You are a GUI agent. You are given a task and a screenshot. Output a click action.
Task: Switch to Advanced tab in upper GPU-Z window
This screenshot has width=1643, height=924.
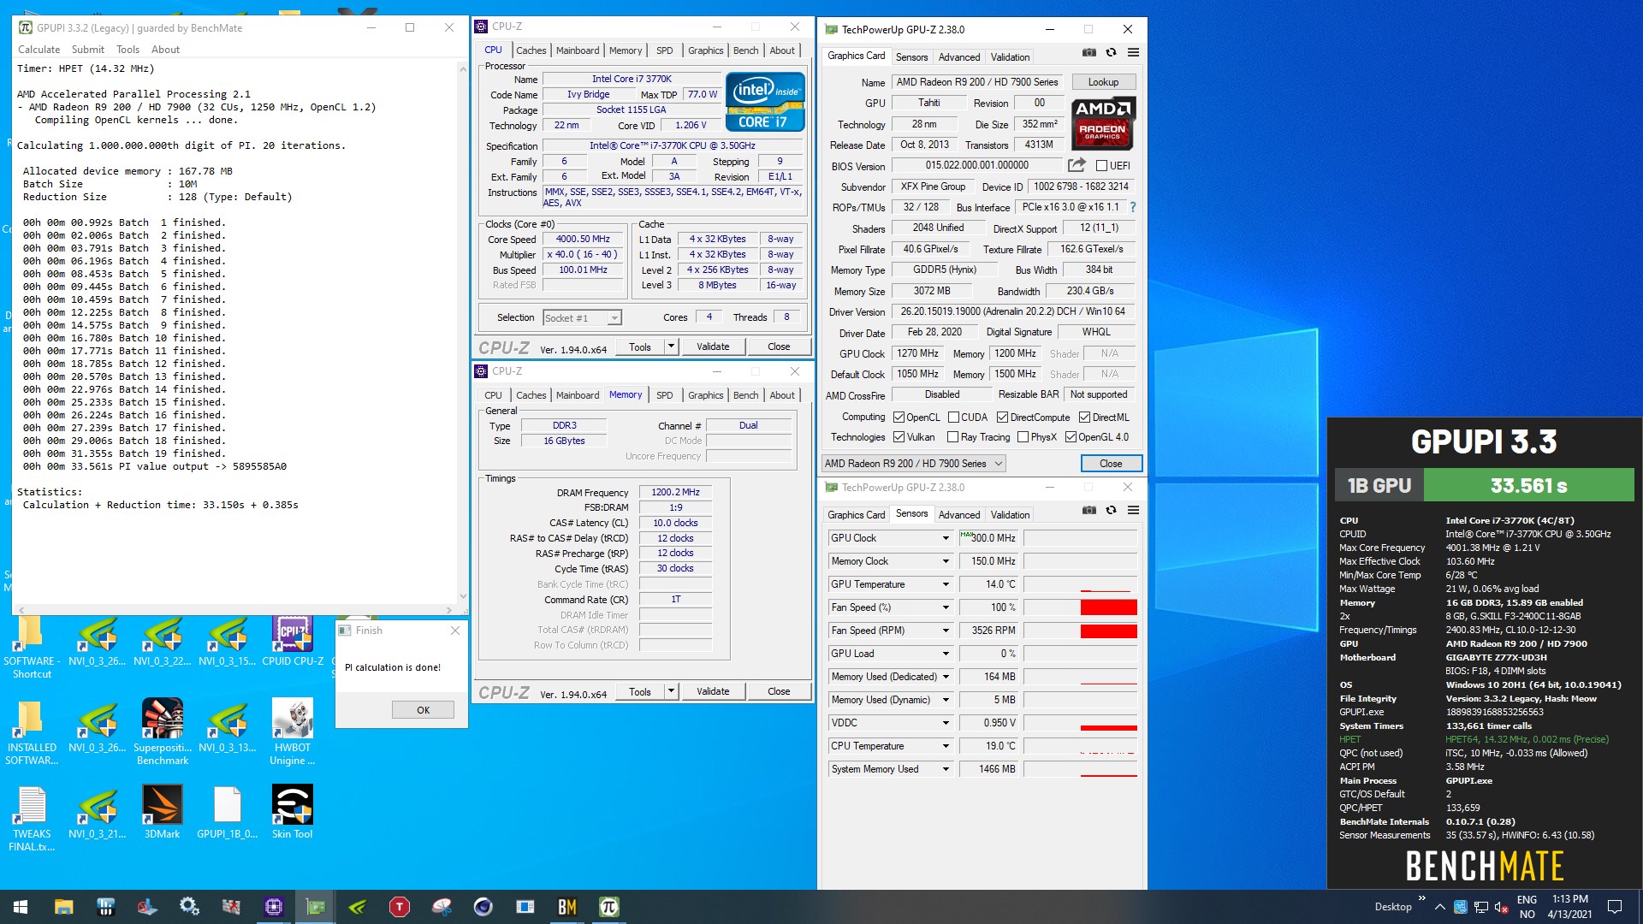click(x=959, y=57)
